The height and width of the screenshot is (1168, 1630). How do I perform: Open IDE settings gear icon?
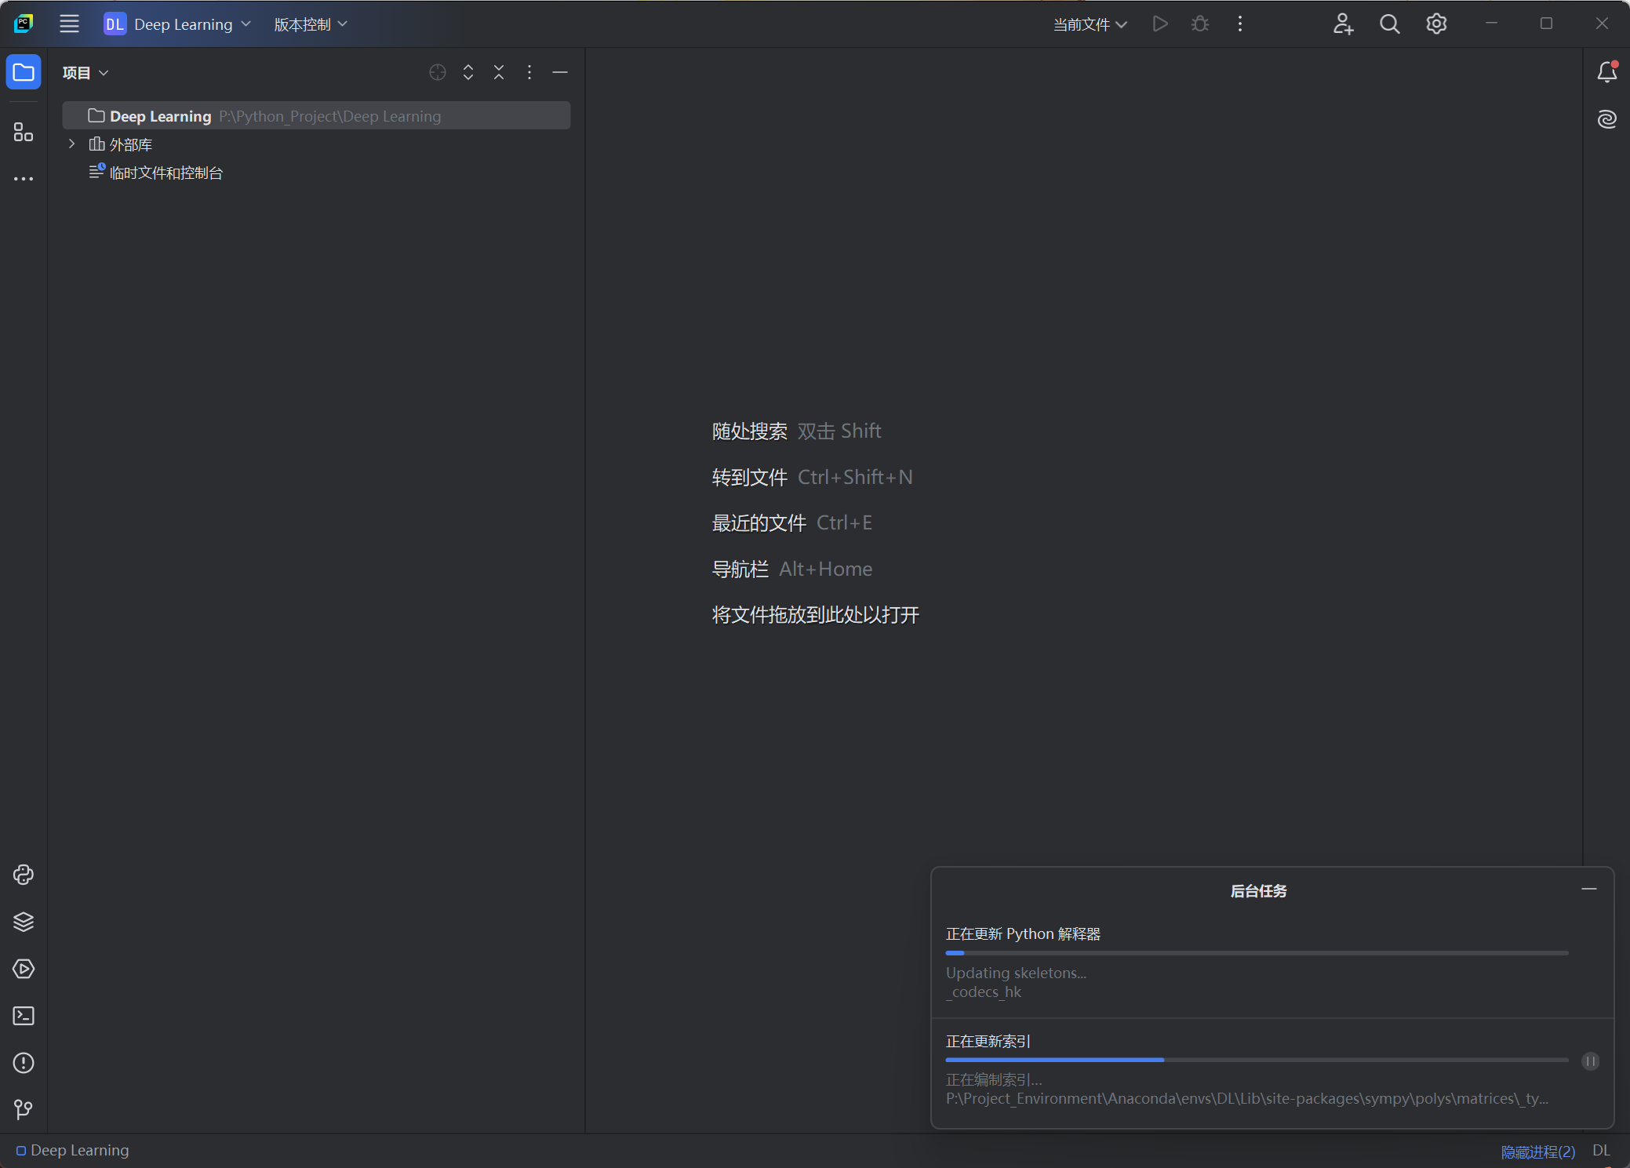click(1436, 24)
